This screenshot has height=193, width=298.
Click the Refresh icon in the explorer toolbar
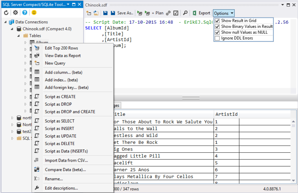pos(6,13)
